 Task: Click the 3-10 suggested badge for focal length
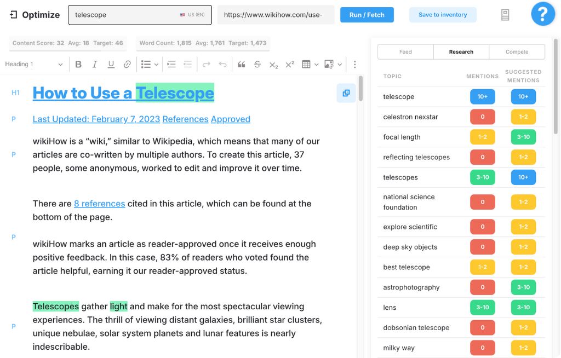(523, 137)
